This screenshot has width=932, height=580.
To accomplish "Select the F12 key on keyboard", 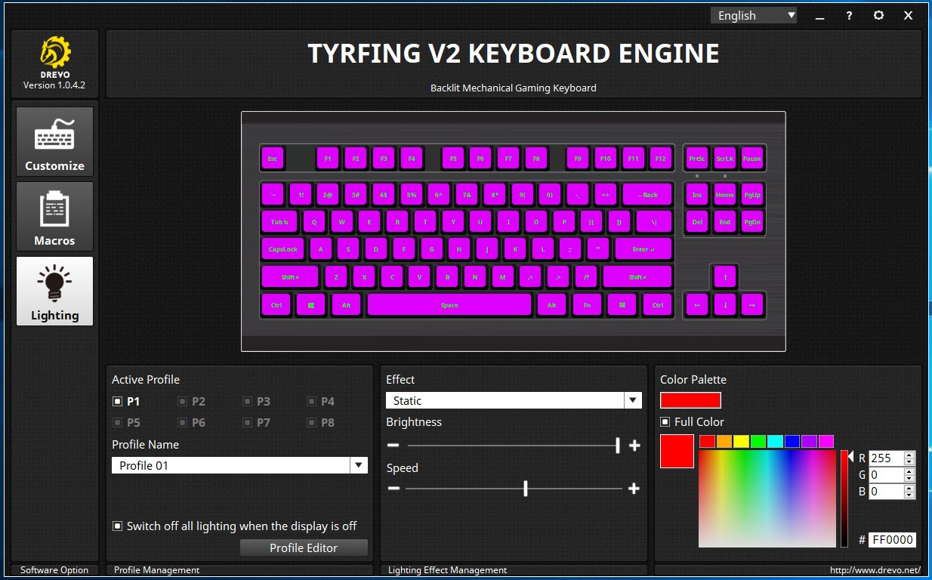I will 661,159.
